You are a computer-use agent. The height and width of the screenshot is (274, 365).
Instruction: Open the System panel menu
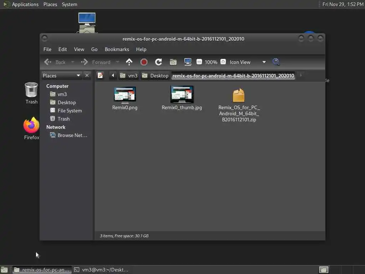[70, 4]
